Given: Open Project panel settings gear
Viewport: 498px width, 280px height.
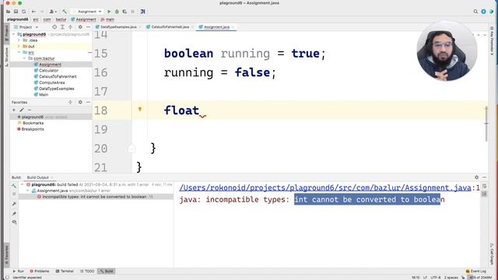Looking at the screenshot, I should point(80,27).
